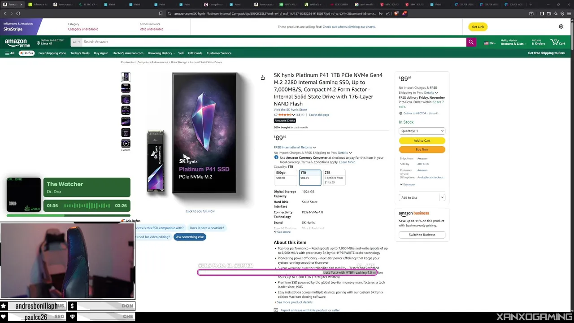Click the Buy Now button
The height and width of the screenshot is (323, 574).
pyautogui.click(x=422, y=149)
